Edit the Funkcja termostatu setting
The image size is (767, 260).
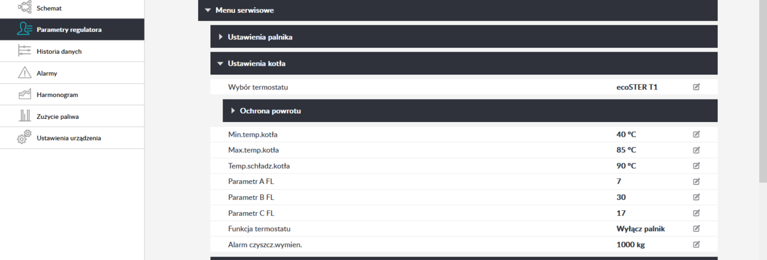click(x=696, y=229)
